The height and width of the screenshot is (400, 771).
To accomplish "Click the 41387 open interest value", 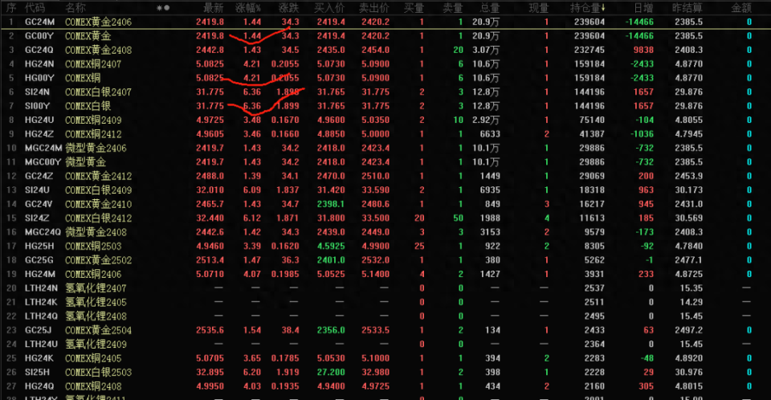I will tap(592, 134).
